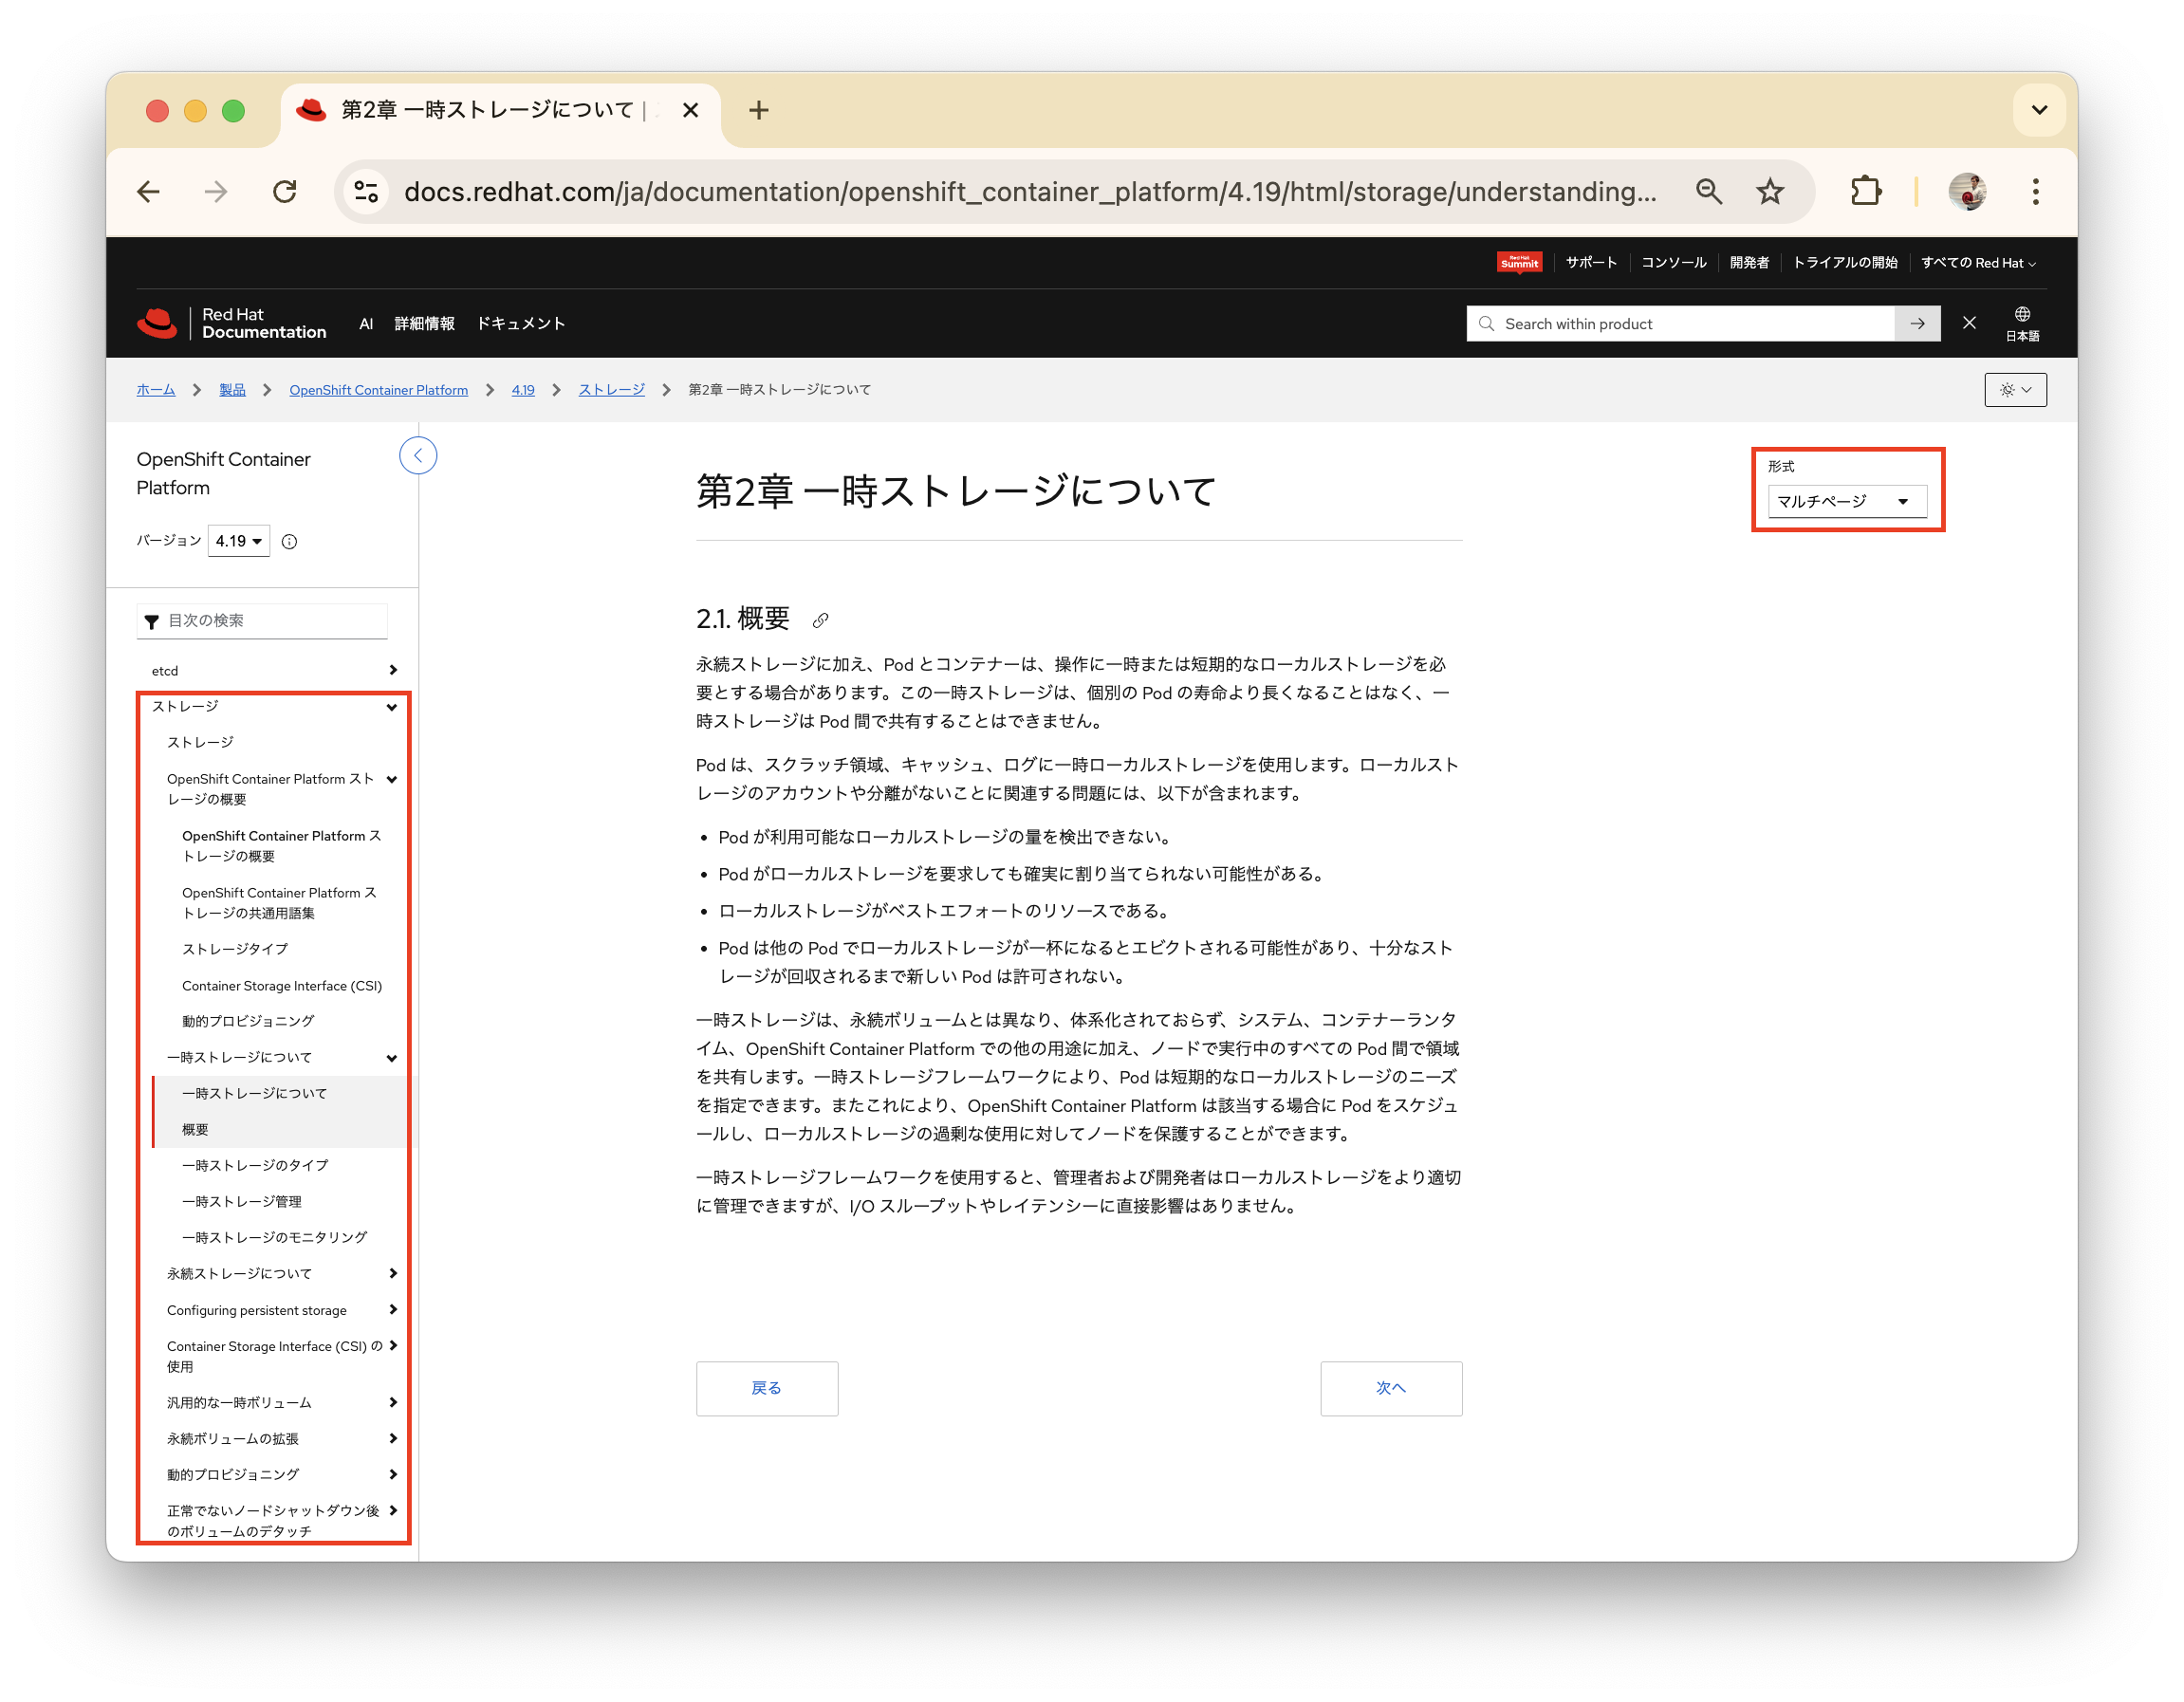This screenshot has width=2184, height=1702.
Task: Open the ドキュメント menu
Action: (521, 323)
